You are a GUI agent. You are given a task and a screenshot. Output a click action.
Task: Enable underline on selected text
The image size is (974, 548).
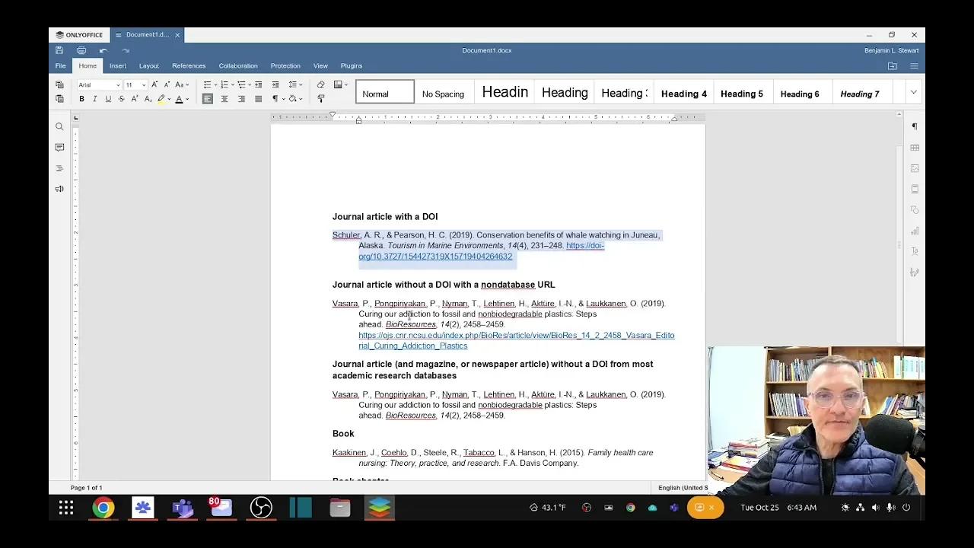107,99
